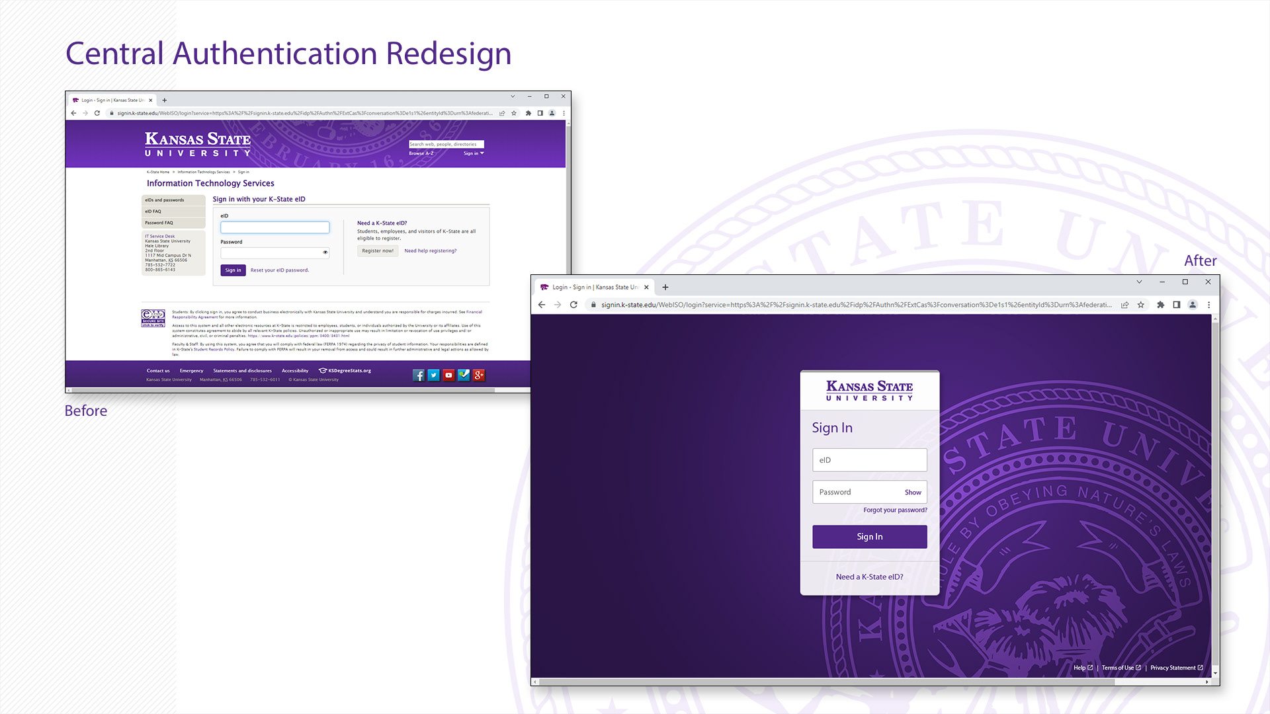1270x714 pixels.
Task: Click the Kansas State University logo in Before header
Action: click(198, 144)
